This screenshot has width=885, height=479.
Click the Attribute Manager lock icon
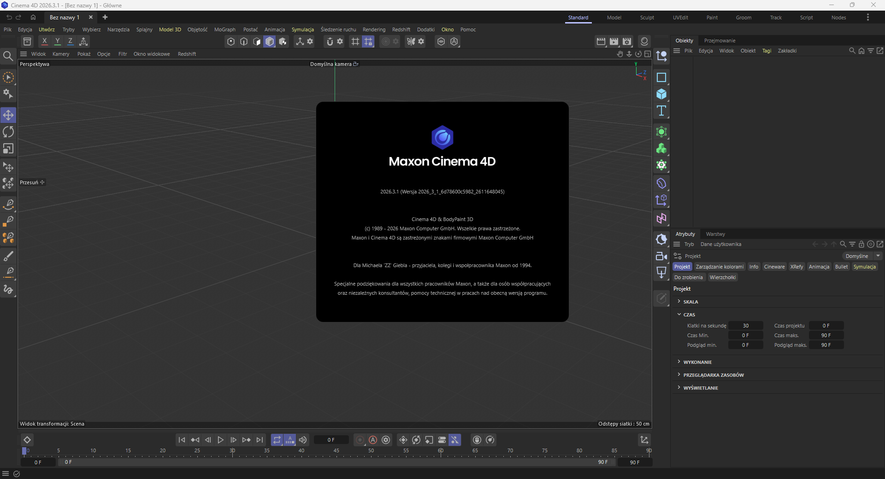click(861, 244)
